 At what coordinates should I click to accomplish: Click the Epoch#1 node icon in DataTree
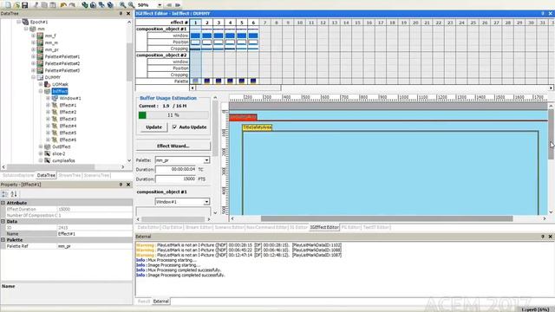[x=25, y=22]
